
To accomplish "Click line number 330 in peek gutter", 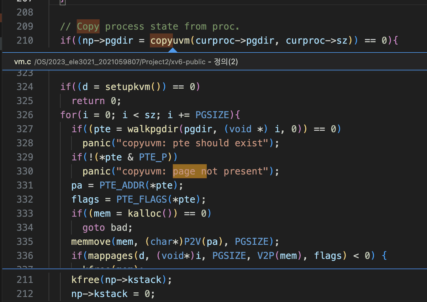I will (x=25, y=171).
